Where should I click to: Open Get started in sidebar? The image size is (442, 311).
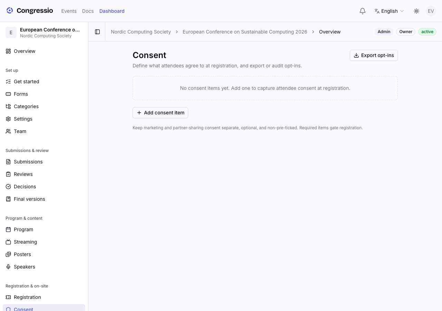click(x=44, y=82)
